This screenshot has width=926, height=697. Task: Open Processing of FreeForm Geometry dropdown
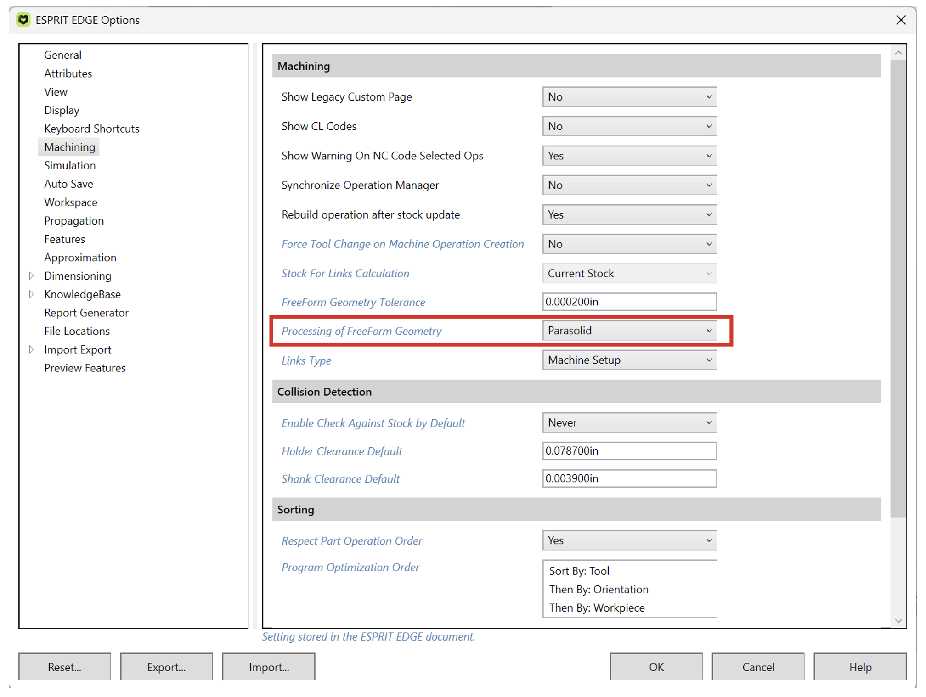(629, 331)
